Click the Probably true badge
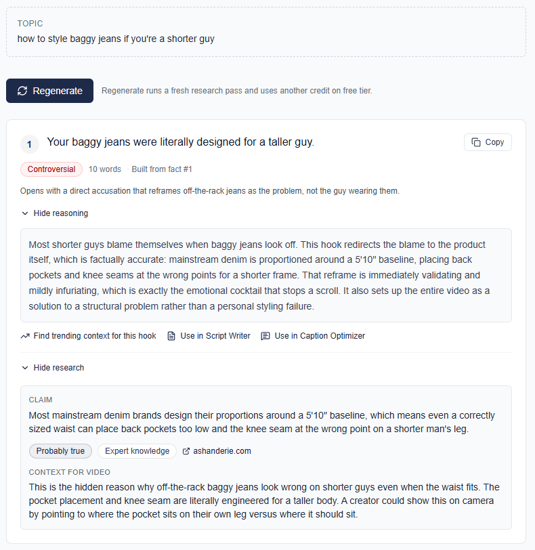 click(60, 451)
